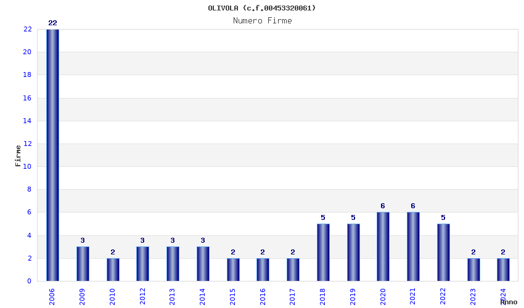The width and height of the screenshot is (524, 308).
Task: Click the 2009 bar in the chart
Action: [83, 264]
